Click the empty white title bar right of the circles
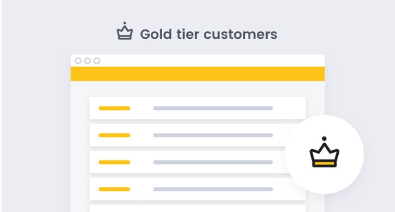The image size is (395, 212). (x=211, y=61)
